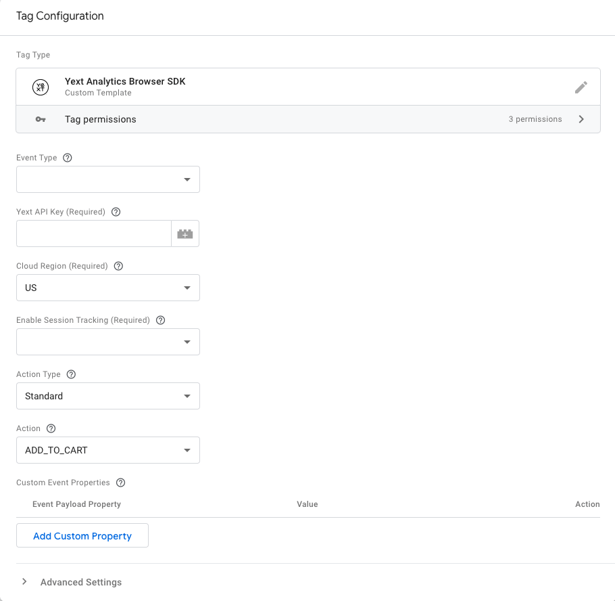Click 'Custom Template' subtitle text
615x601 pixels.
[x=98, y=93]
